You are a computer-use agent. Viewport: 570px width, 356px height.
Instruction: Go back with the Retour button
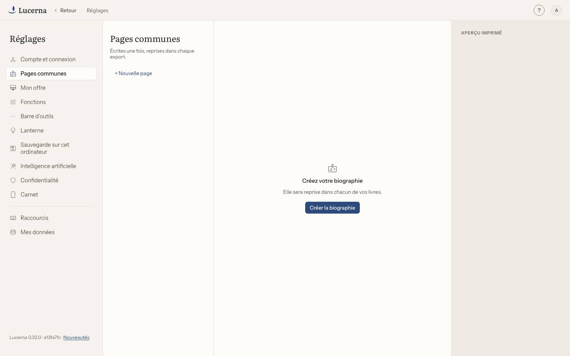[65, 10]
